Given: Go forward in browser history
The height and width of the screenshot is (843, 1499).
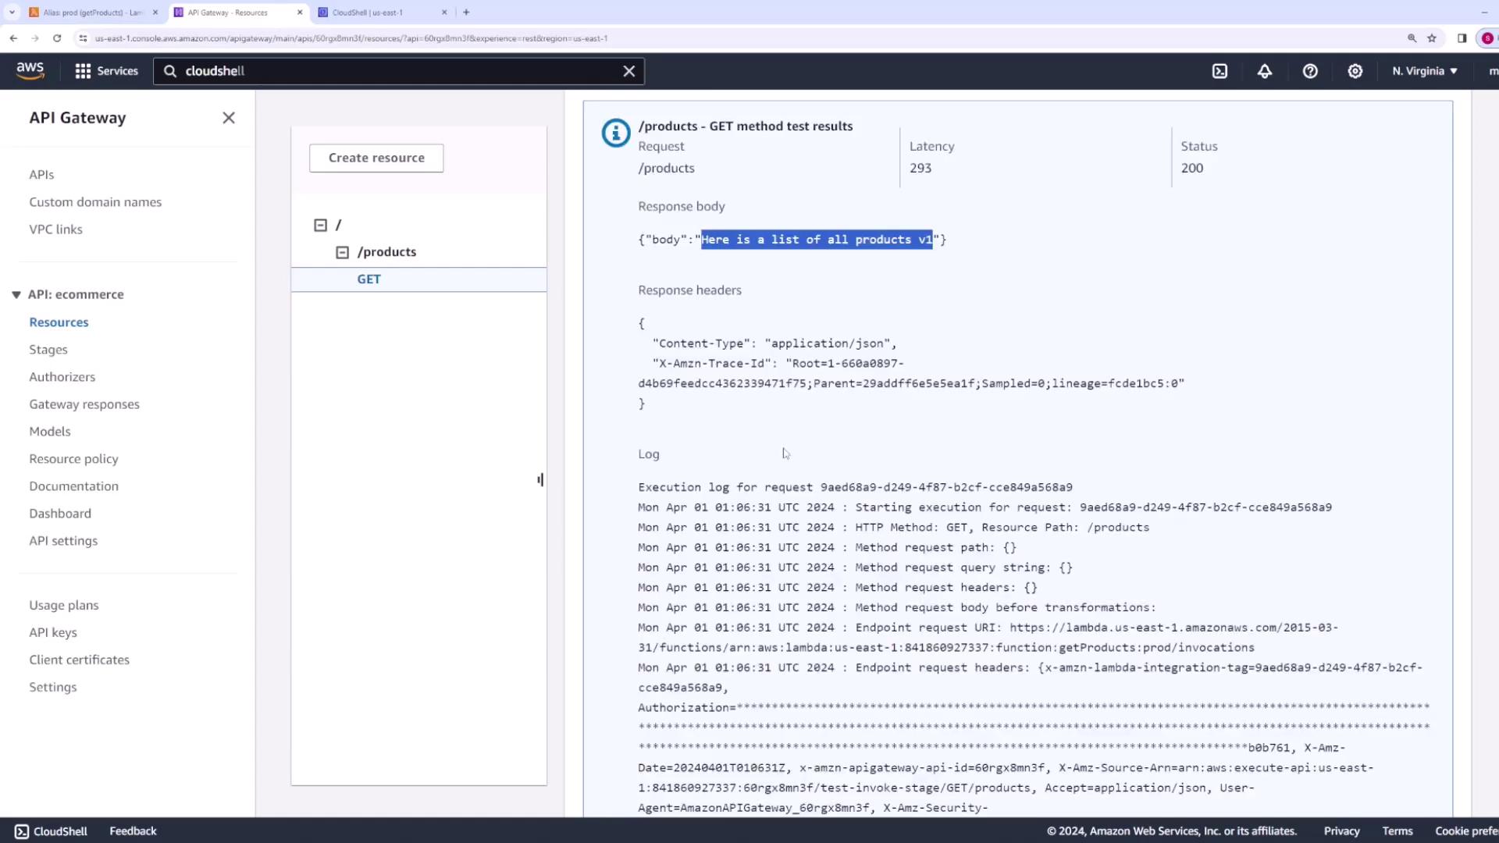Looking at the screenshot, I should pyautogui.click(x=35, y=37).
